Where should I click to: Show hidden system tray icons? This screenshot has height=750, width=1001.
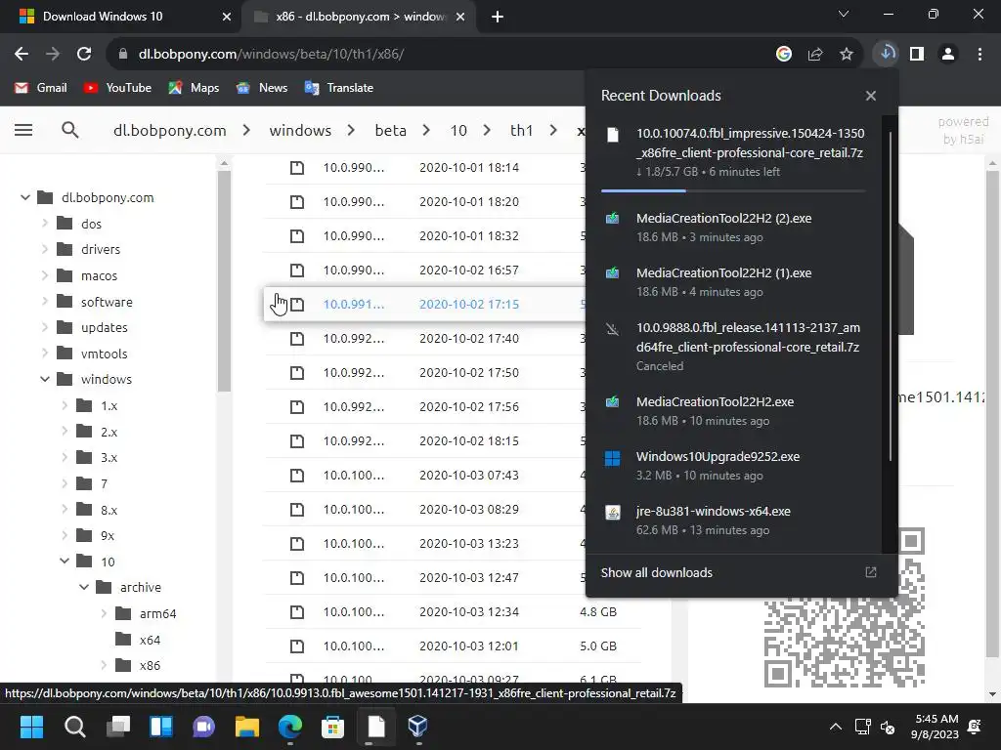(x=835, y=727)
